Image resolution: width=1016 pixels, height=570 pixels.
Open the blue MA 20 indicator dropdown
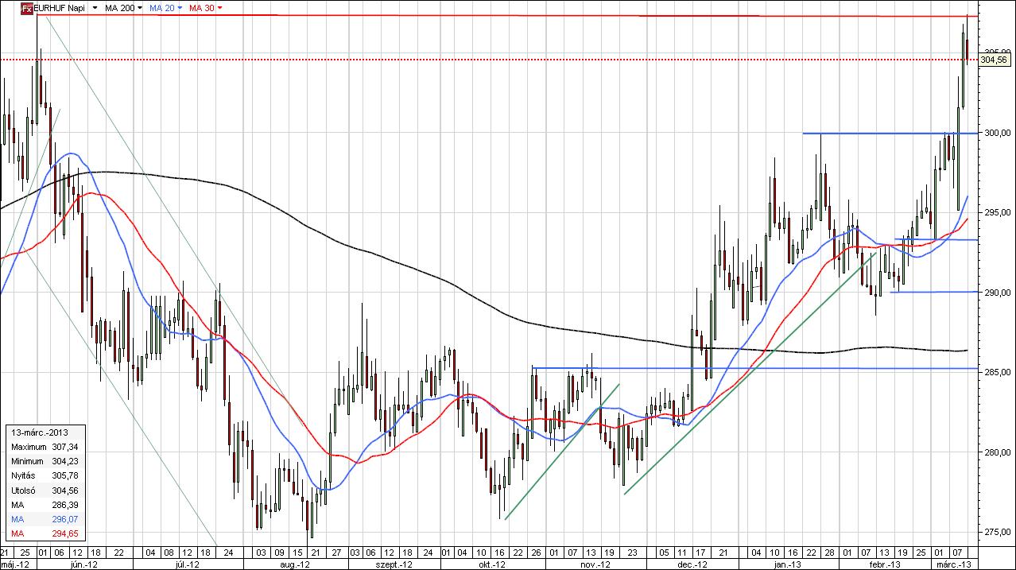click(x=180, y=7)
